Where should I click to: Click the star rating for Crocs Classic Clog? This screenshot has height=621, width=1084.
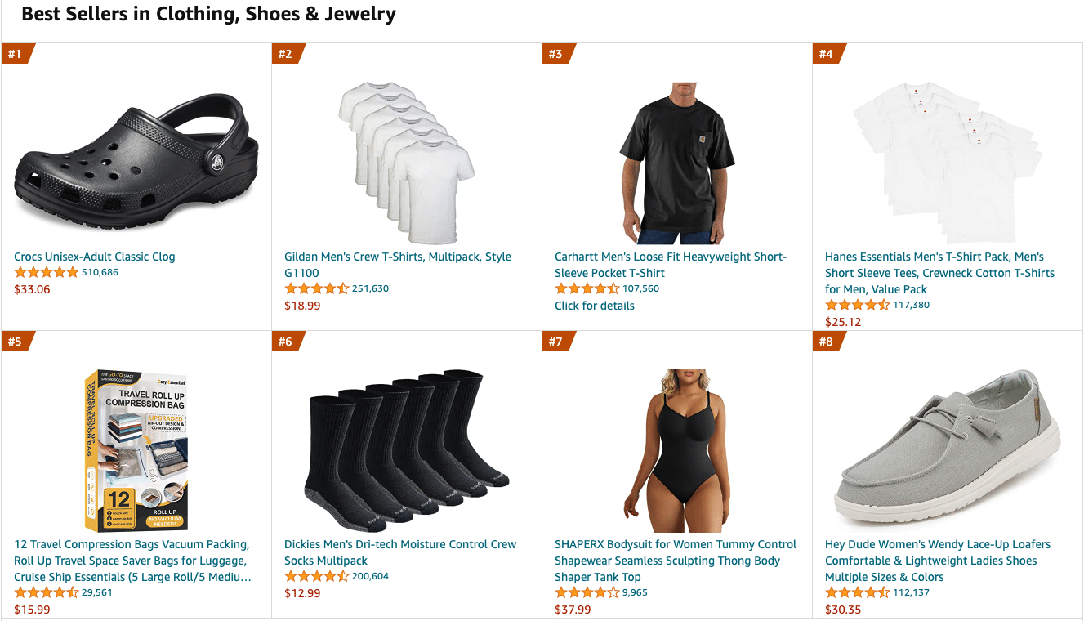point(46,272)
